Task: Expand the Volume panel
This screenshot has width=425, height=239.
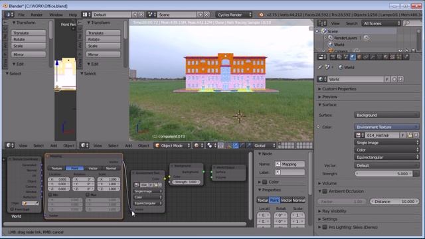Action: [329, 183]
